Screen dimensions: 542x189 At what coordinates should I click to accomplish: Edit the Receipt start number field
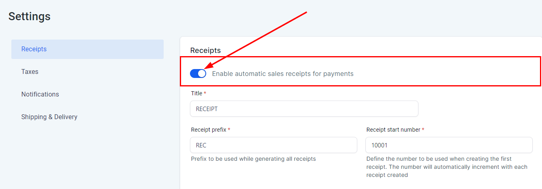click(x=449, y=145)
